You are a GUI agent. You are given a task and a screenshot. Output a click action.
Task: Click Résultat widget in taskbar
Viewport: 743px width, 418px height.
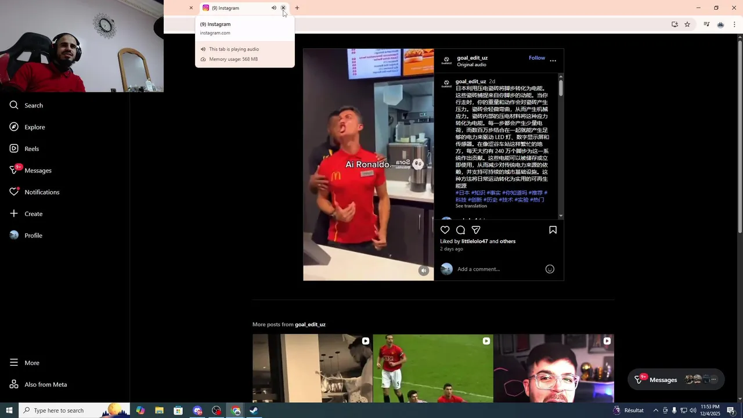coord(628,410)
